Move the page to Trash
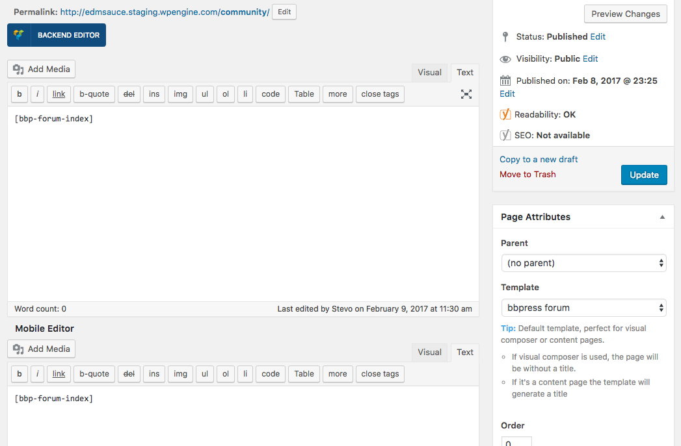 click(527, 174)
